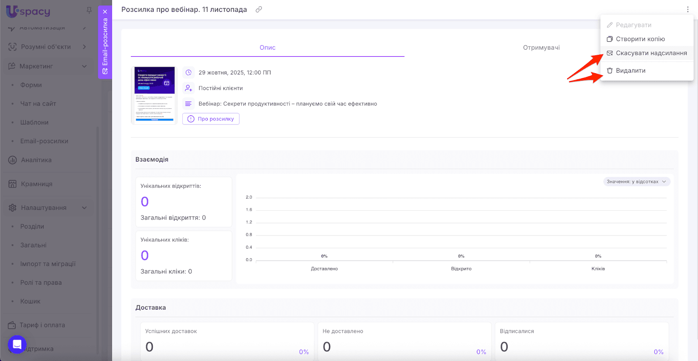Image resolution: width=698 pixels, height=361 pixels.
Task: Select Створити копію from menu
Action: (x=640, y=39)
